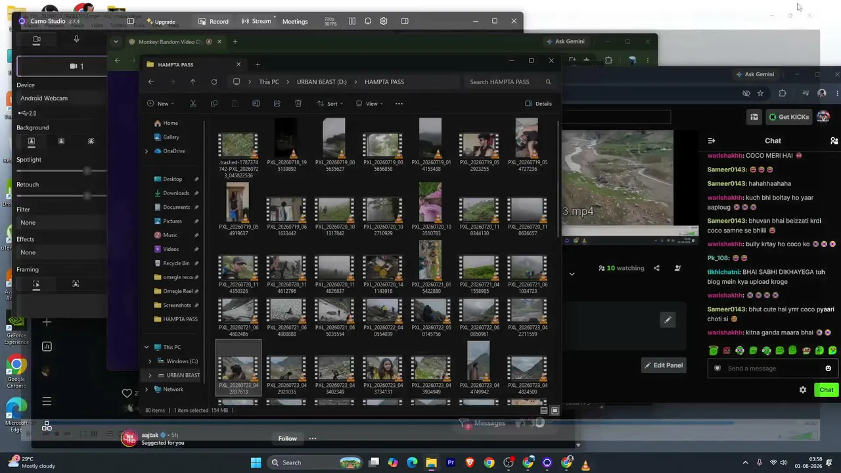Viewport: 841px width, 473px height.
Task: Open emoji picker in Kick message box
Action: 828,369
